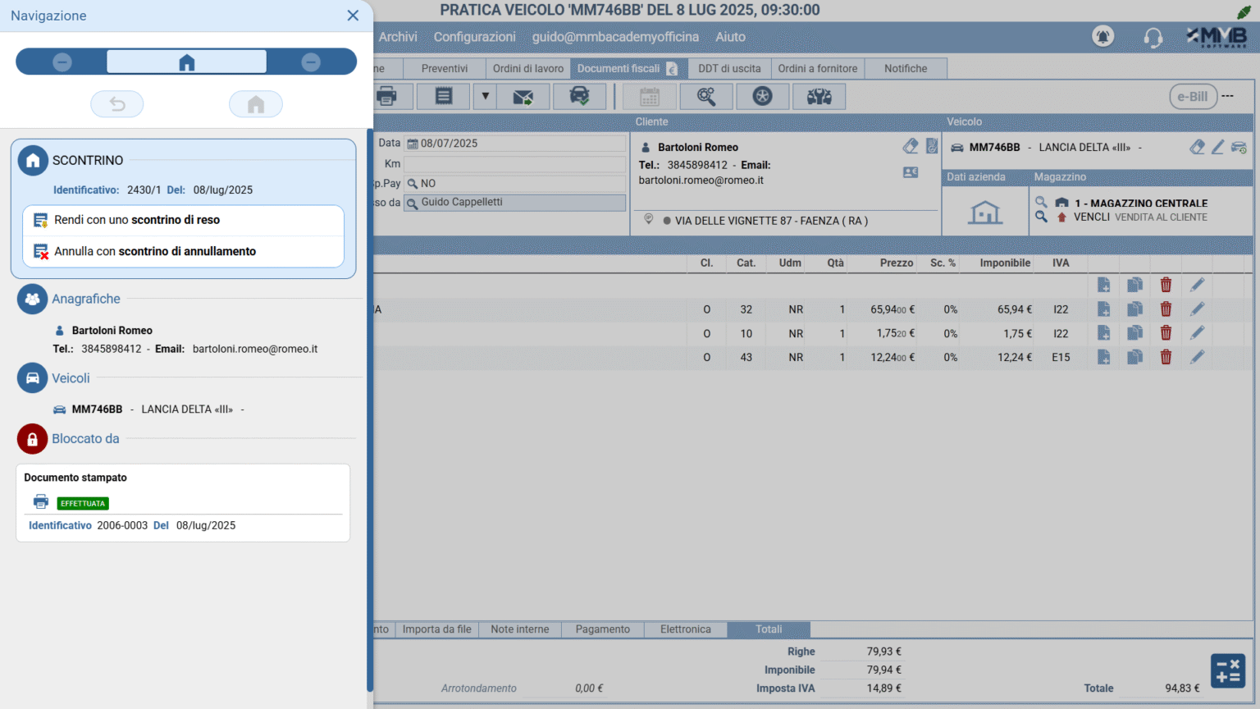Click the Km input field
This screenshot has width=1260, height=709.
514,164
